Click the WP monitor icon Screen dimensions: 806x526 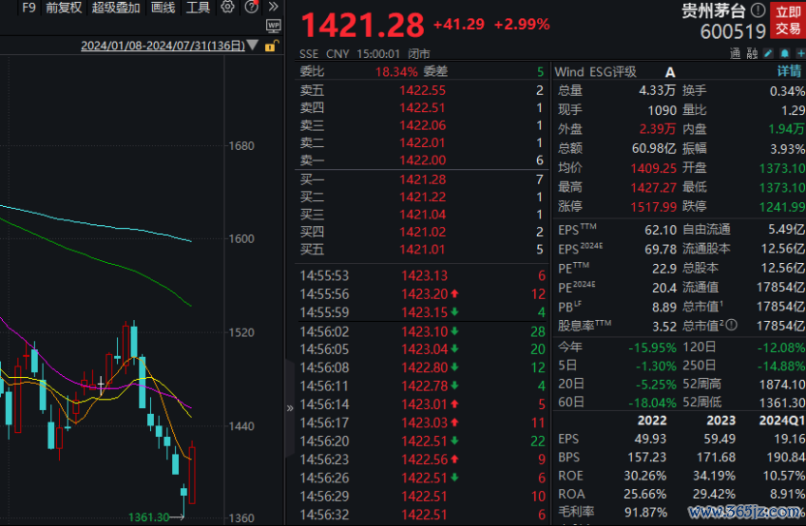274,26
